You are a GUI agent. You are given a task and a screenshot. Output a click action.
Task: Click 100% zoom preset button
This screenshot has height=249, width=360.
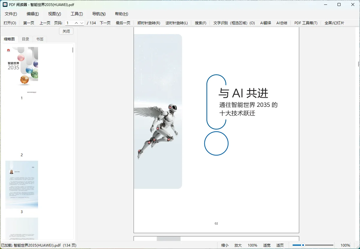tap(252, 245)
